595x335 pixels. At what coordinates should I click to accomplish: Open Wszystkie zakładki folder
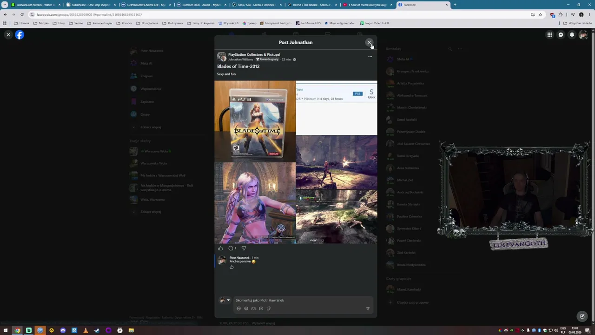pos(578,23)
